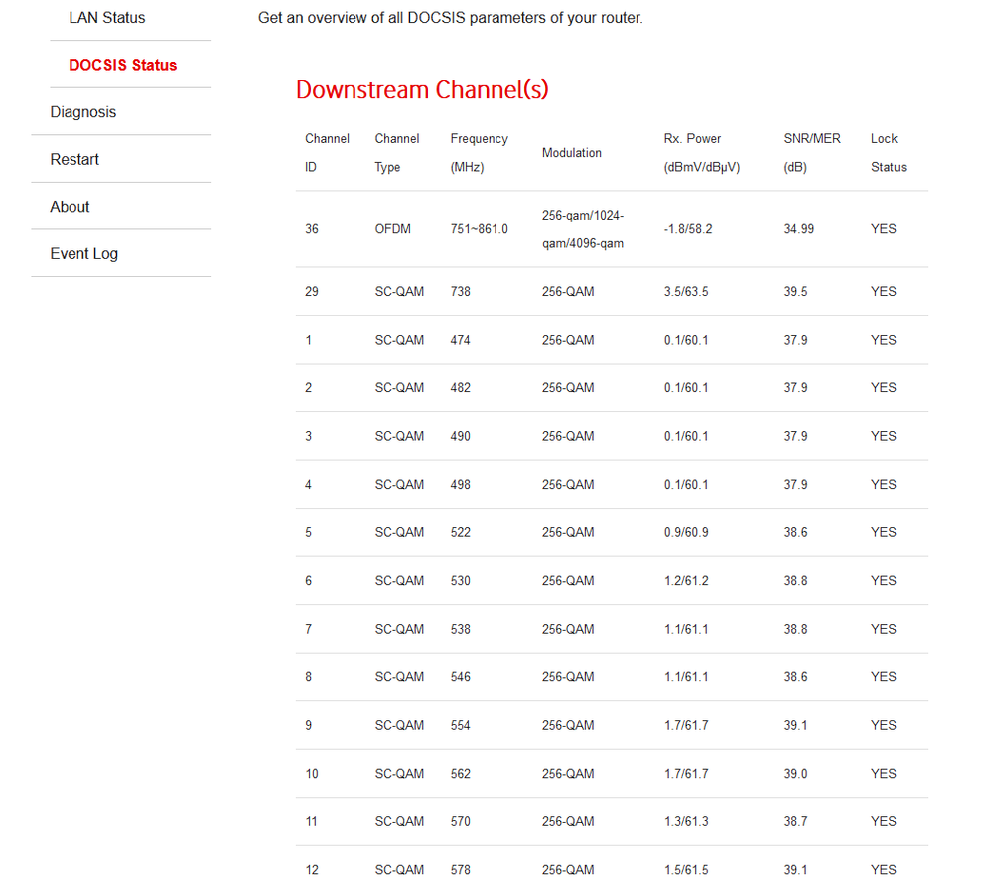Click SNR value 39.5

(x=795, y=292)
